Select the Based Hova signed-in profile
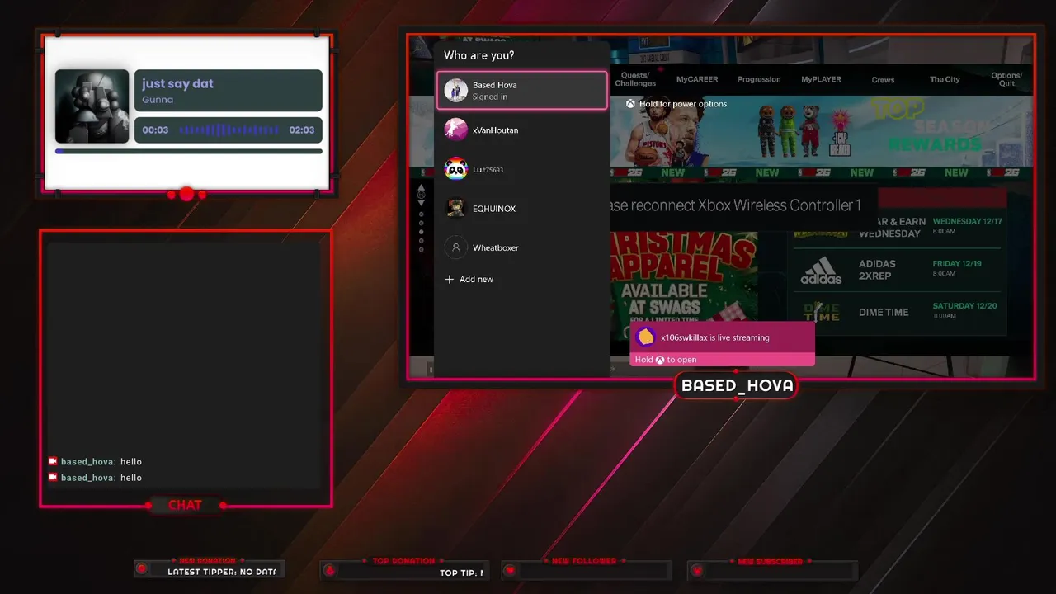The width and height of the screenshot is (1056, 594). tap(522, 90)
